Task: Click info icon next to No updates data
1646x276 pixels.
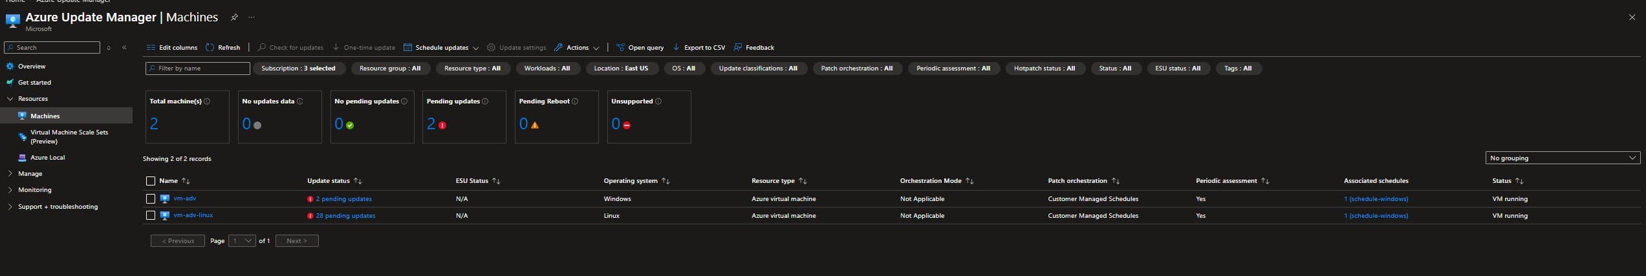Action: point(299,101)
